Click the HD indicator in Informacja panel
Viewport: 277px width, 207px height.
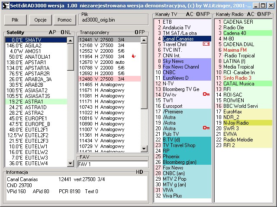pos(139,172)
